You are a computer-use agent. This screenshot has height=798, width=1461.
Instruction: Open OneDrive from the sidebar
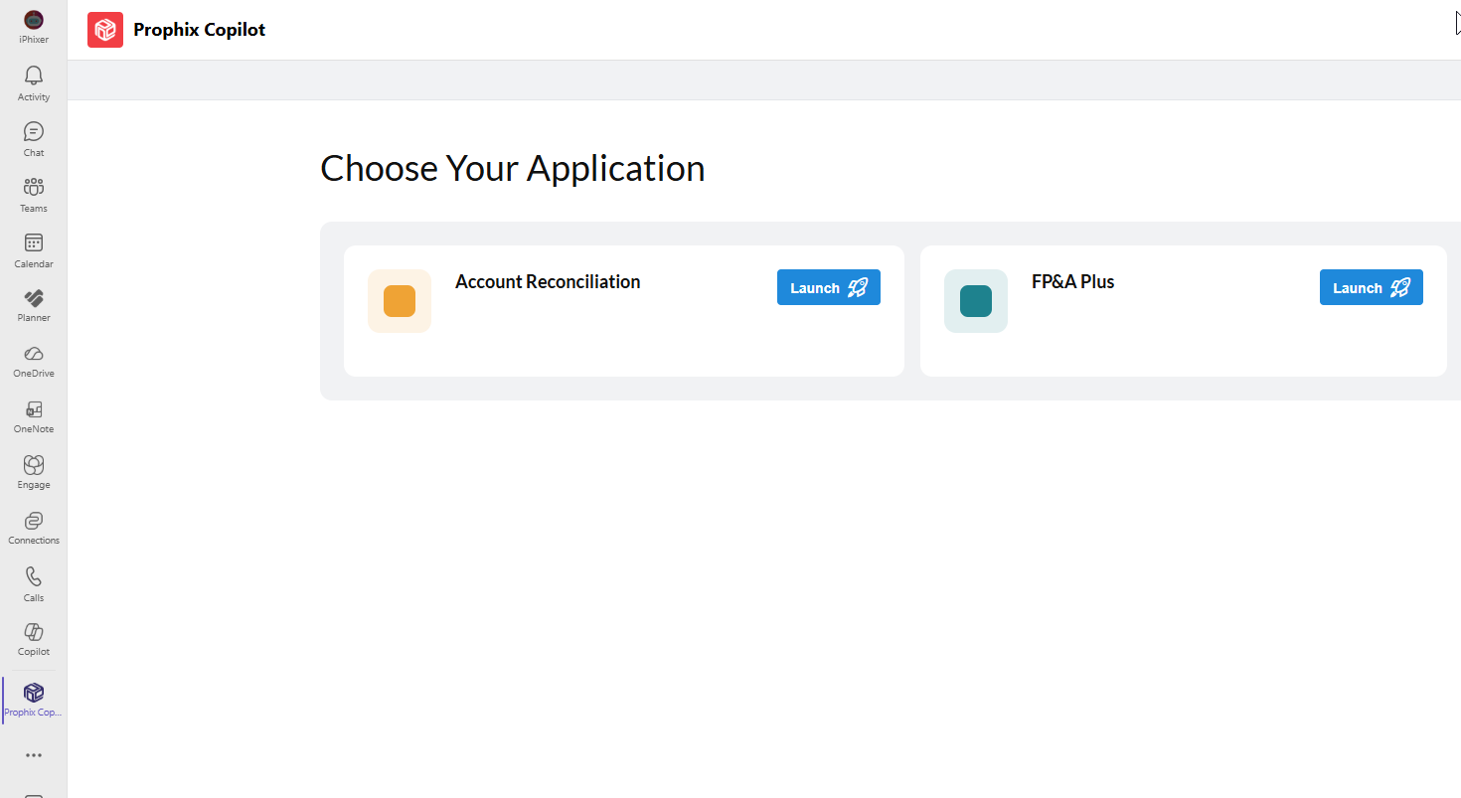pos(34,355)
